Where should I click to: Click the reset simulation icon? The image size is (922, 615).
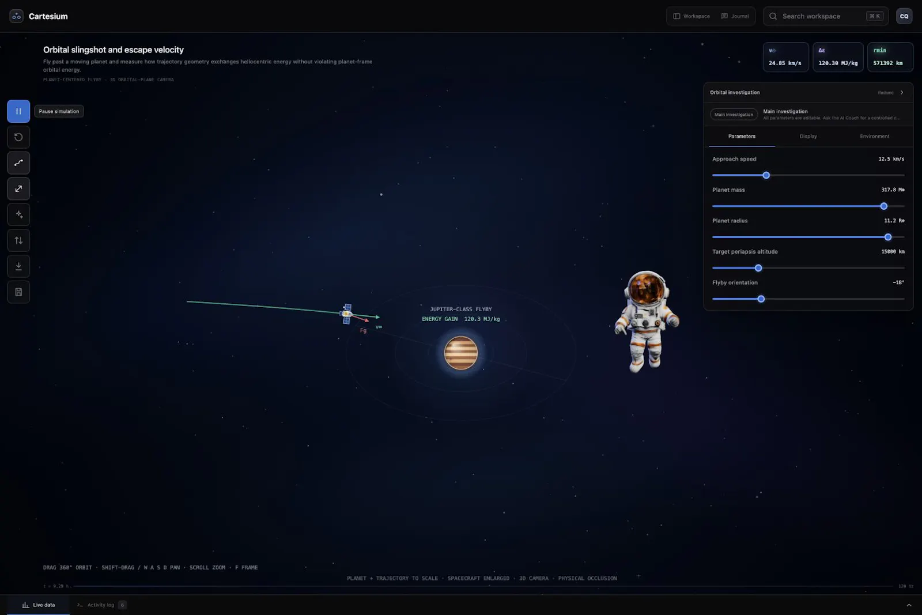click(18, 137)
